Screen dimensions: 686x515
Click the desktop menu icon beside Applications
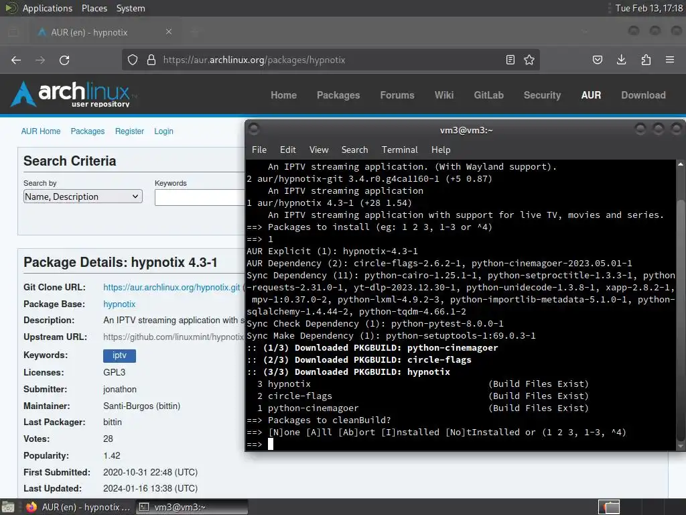(x=11, y=8)
